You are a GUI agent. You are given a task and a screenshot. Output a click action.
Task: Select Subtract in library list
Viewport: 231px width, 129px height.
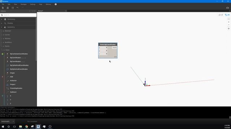13,92
